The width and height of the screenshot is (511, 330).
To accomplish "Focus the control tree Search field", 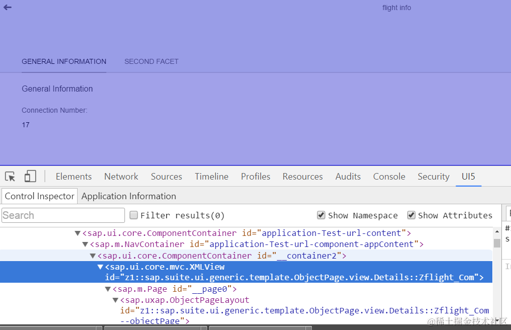I will pos(63,215).
